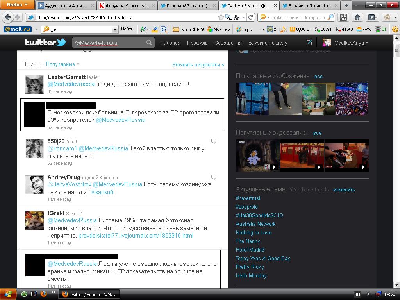This screenshot has height=300, width=400.
Task: Open Почта 1449 mail inbox
Action: [x=188, y=29]
